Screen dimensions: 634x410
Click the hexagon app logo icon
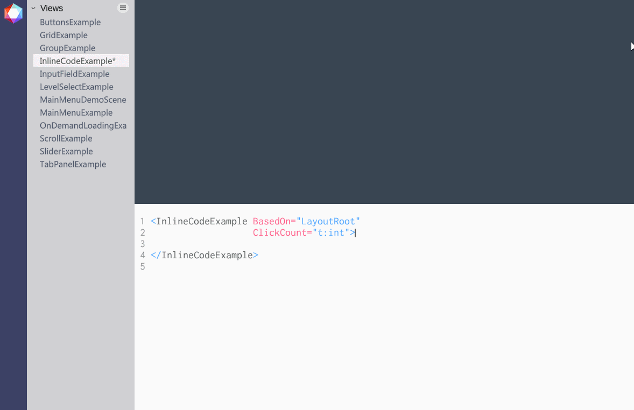pos(13,13)
